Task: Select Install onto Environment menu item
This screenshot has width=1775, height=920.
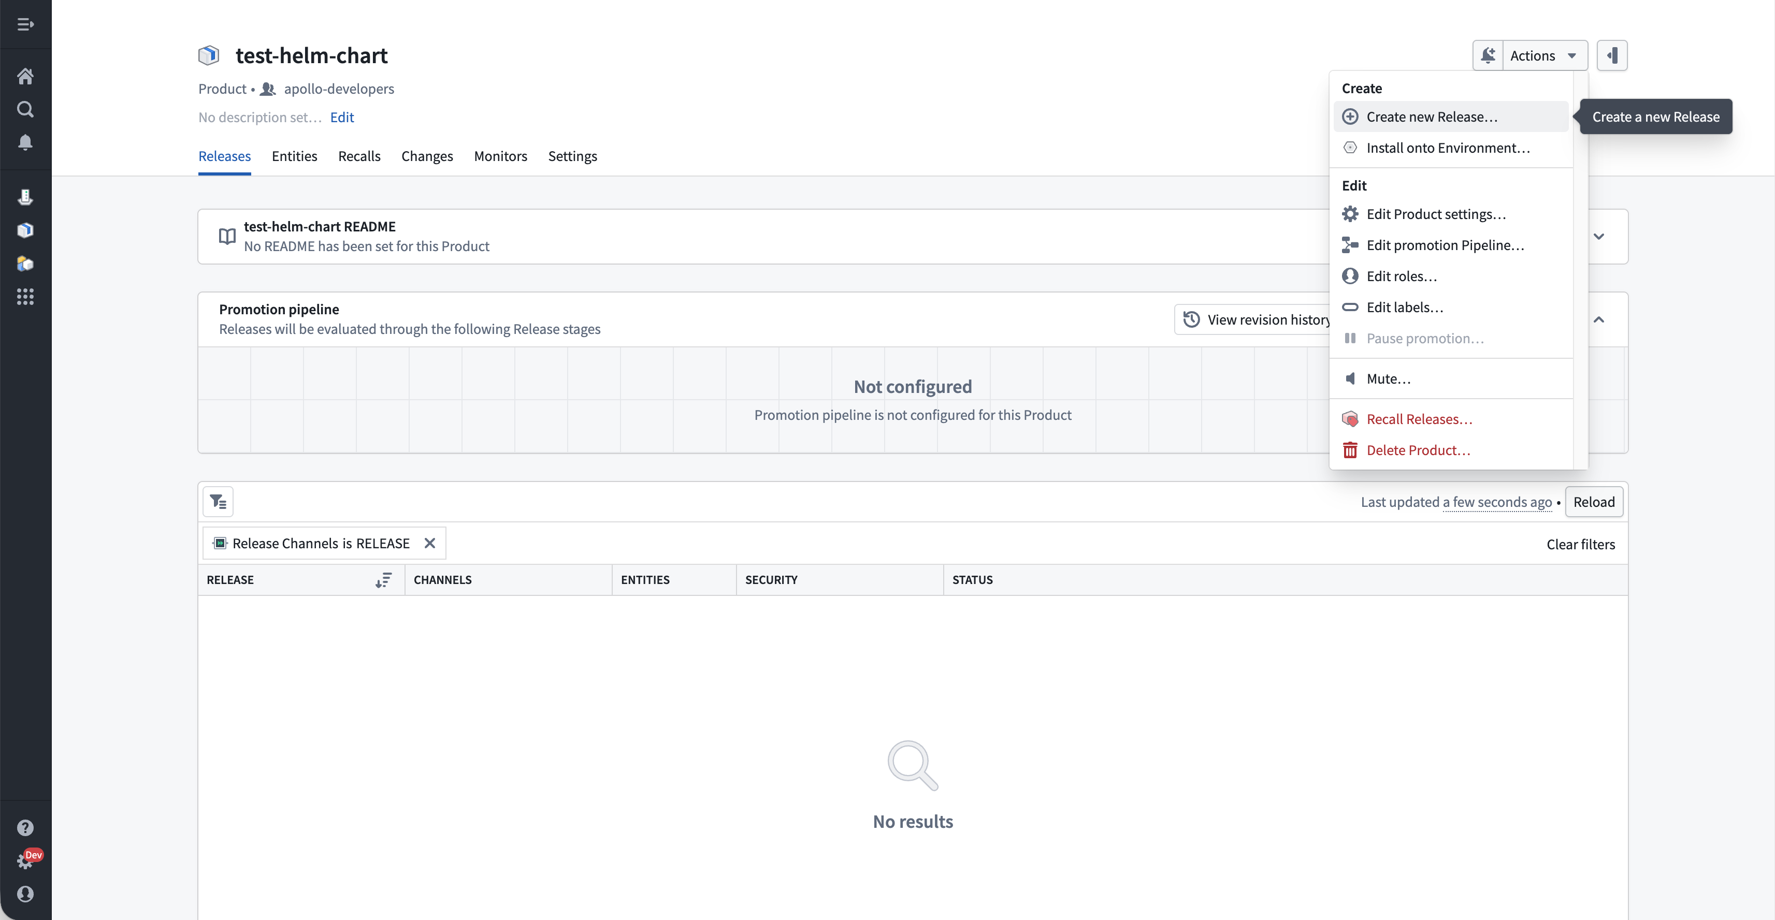Action: pyautogui.click(x=1451, y=148)
